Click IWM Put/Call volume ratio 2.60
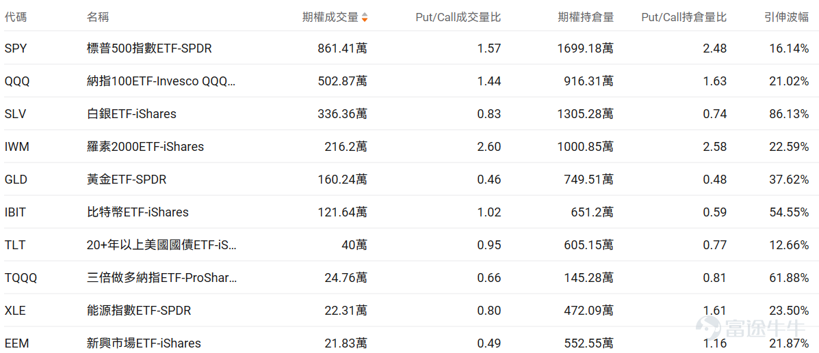819x353 pixels. tap(489, 147)
